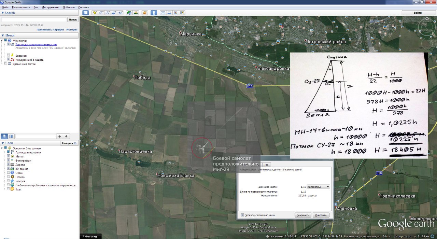The width and height of the screenshot is (437, 239).
Task: Click into the Search input field
Action: (33, 20)
